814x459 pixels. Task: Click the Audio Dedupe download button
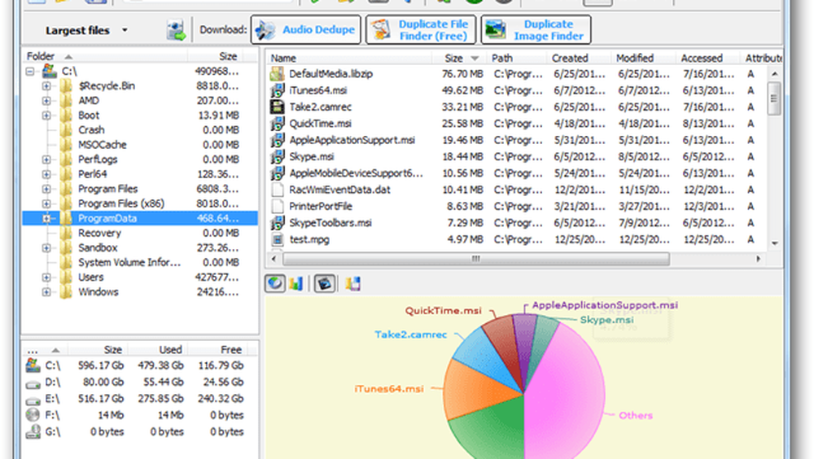coord(306,30)
